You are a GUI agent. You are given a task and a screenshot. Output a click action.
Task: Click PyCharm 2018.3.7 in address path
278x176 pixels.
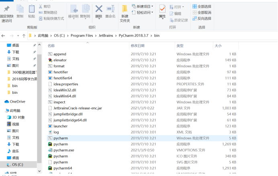[x=133, y=36]
